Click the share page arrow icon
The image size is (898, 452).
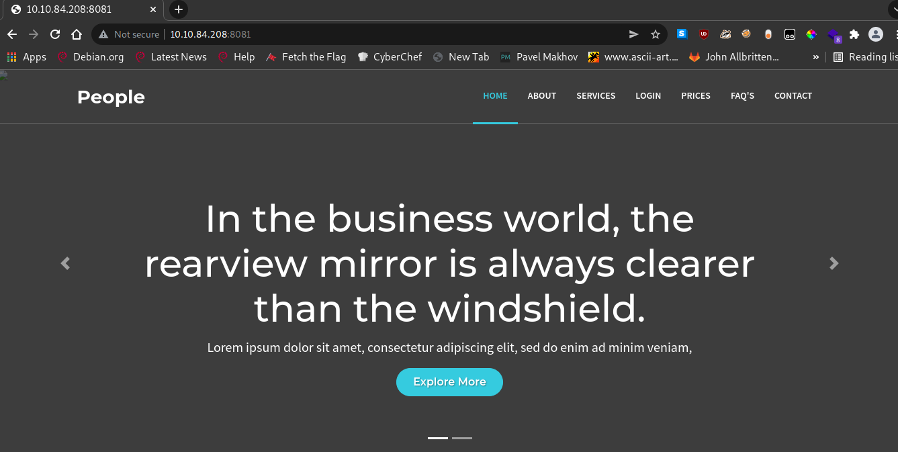click(633, 34)
